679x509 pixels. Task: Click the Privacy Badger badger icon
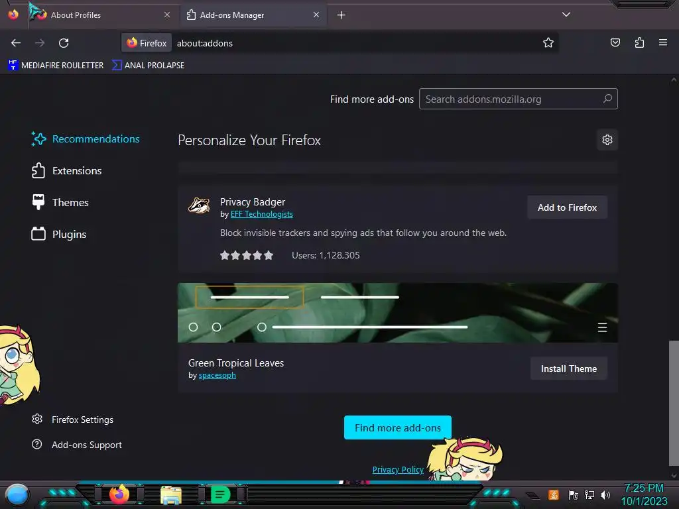click(x=199, y=205)
